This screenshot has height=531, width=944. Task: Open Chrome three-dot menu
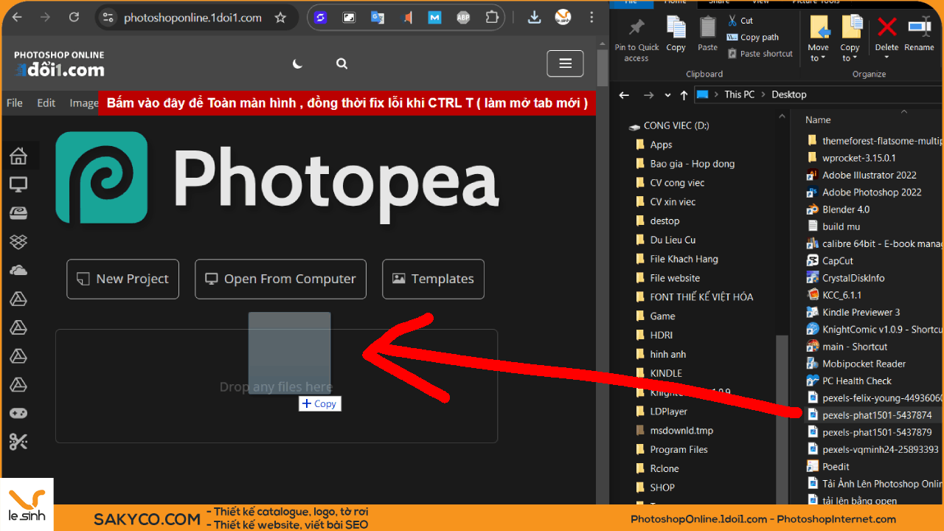(x=591, y=17)
